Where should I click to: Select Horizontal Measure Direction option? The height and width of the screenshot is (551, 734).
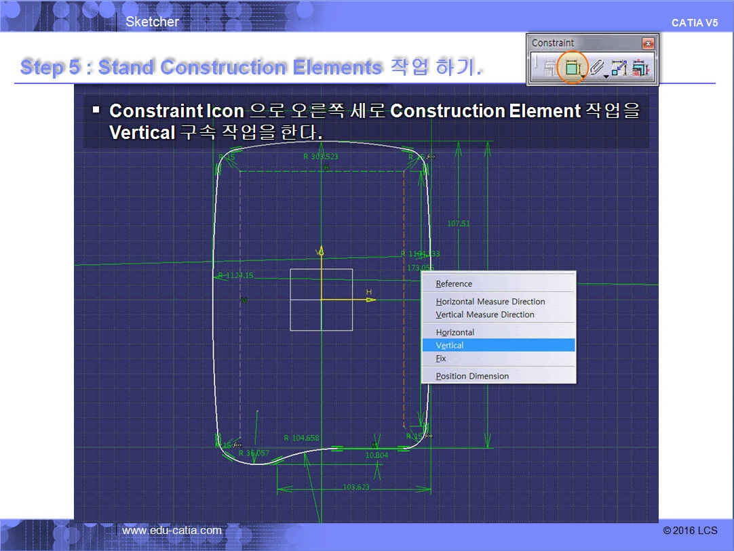click(x=490, y=302)
